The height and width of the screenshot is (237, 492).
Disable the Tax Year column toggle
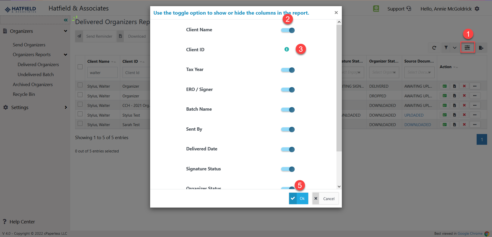point(288,70)
